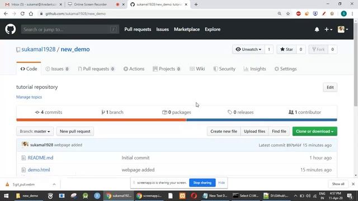Open new_demo repository link

click(75, 49)
